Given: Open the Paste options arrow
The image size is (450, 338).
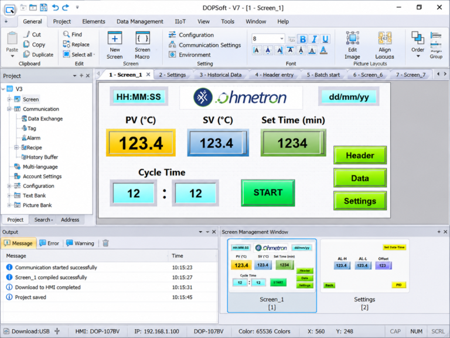Looking at the screenshot, I should tap(12, 56).
